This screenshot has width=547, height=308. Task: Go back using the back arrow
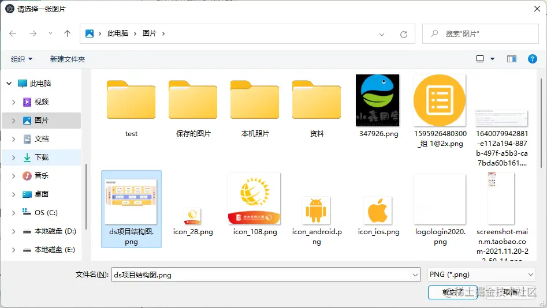(13, 33)
